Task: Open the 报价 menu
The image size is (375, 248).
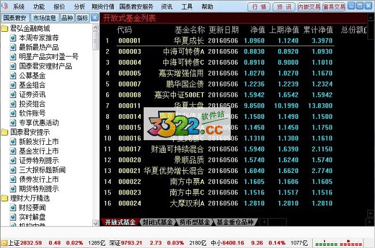Action: pyautogui.click(x=59, y=7)
